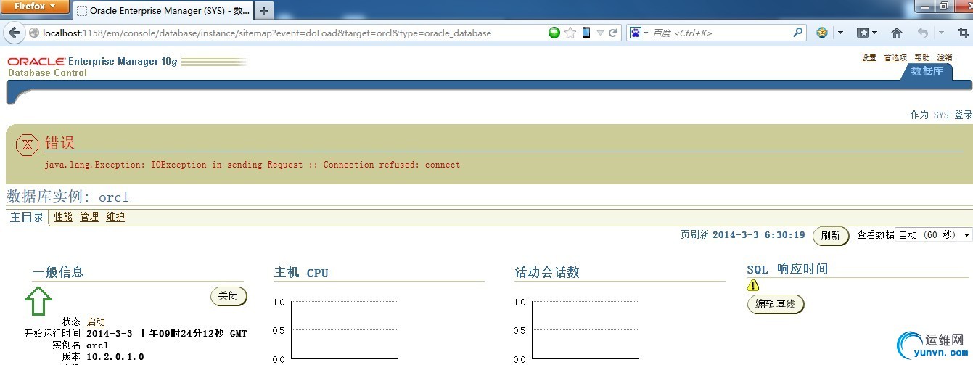
Task: Open the 查看数据 auto refresh dropdown
Action: click(935, 235)
